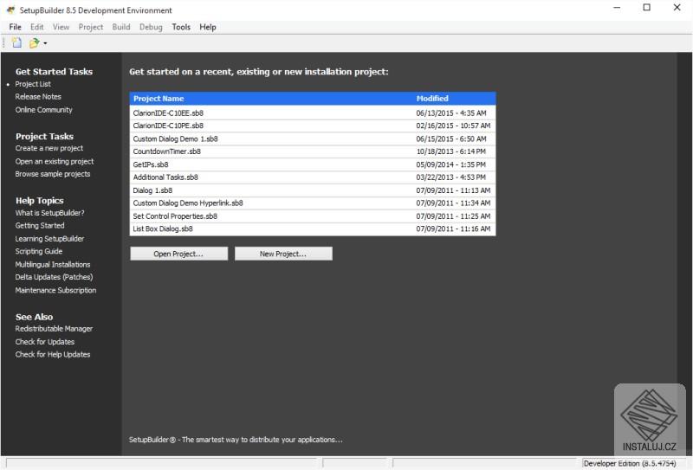
Task: Open the Help menu
Action: click(x=208, y=27)
